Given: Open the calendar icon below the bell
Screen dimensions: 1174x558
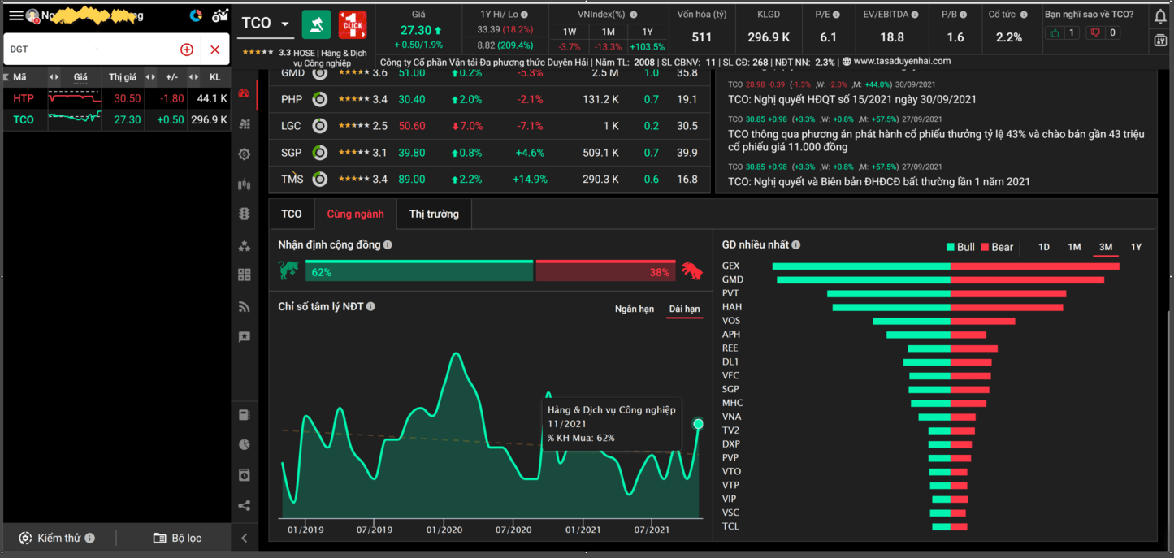Looking at the screenshot, I should [1160, 41].
